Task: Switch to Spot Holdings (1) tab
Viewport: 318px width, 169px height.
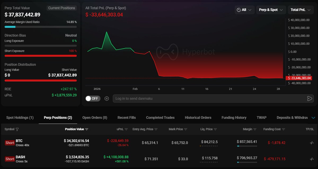Action: click(x=20, y=118)
